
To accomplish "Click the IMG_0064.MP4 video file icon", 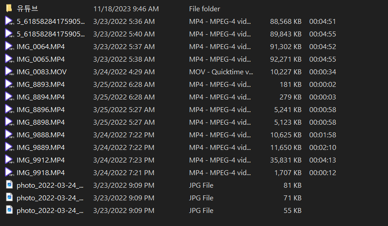I will pos(9,46).
